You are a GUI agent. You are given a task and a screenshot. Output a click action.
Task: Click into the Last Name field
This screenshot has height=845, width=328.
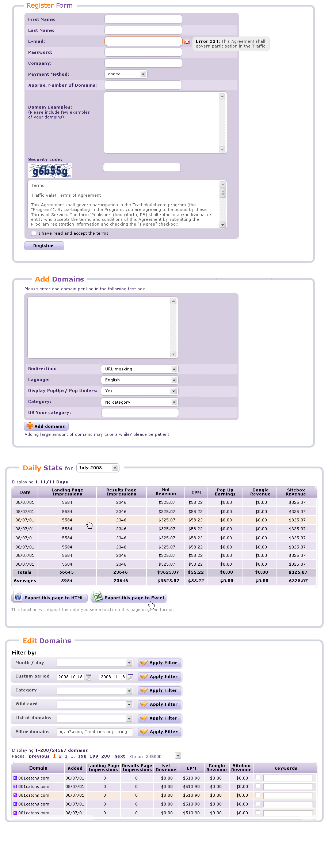[x=143, y=30]
